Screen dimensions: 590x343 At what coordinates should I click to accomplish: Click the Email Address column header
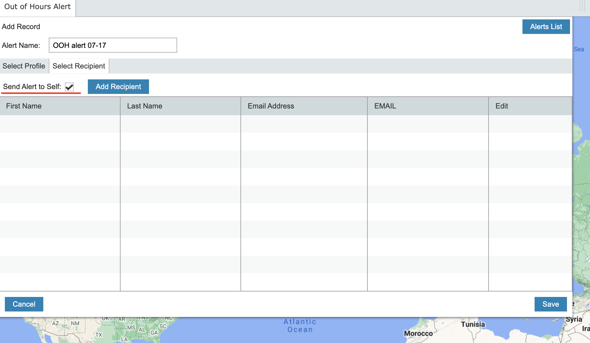271,106
